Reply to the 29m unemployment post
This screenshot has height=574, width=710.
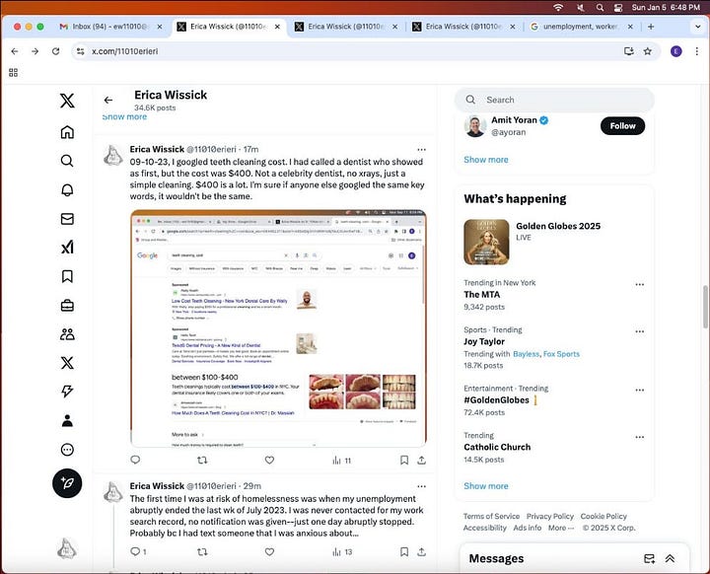point(138,551)
